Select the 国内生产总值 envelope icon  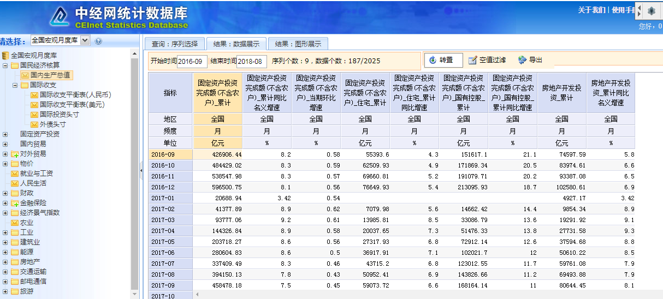click(25, 75)
